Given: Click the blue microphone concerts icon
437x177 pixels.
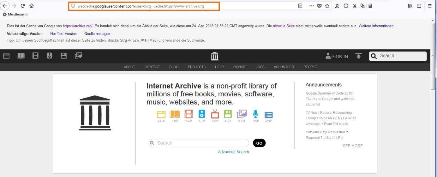Looking at the screenshot, I should click(x=255, y=114).
